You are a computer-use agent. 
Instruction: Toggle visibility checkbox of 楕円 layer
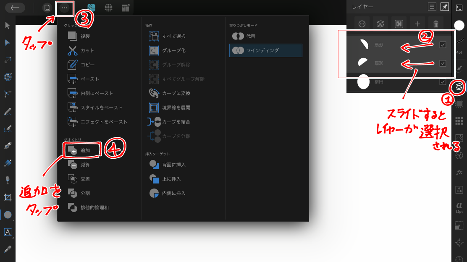[443, 81]
